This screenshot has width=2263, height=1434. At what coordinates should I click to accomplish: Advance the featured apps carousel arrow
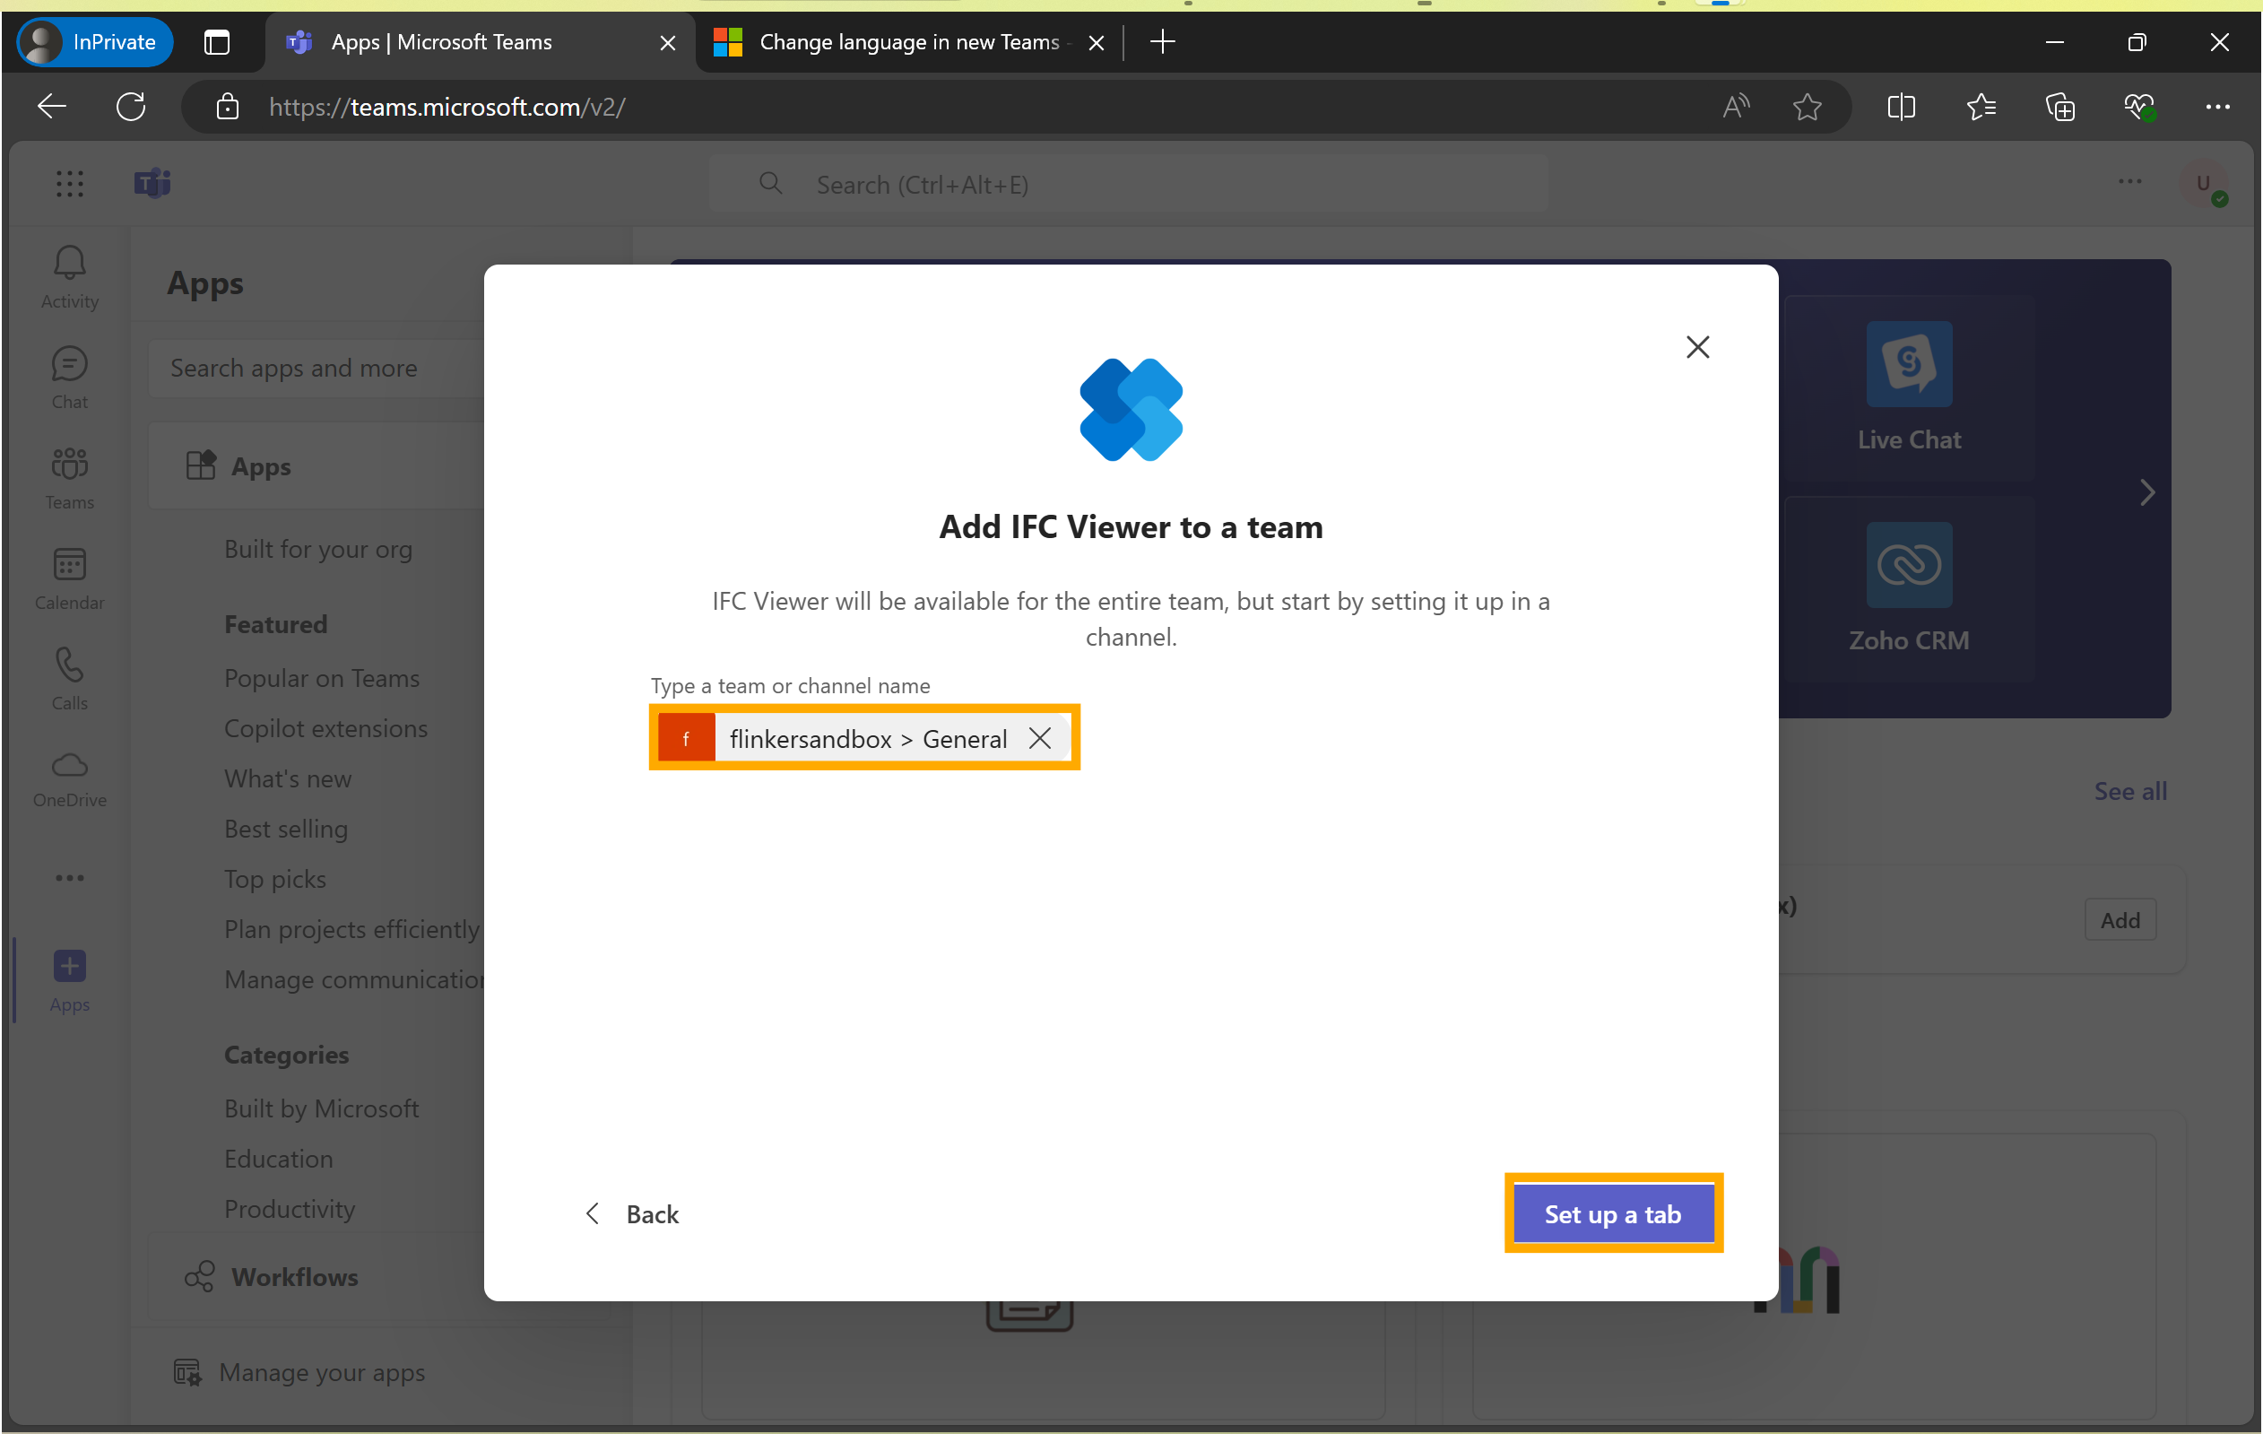pos(2146,492)
